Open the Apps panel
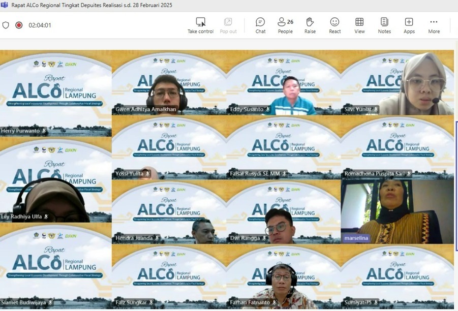This screenshot has width=458, height=311. click(409, 22)
